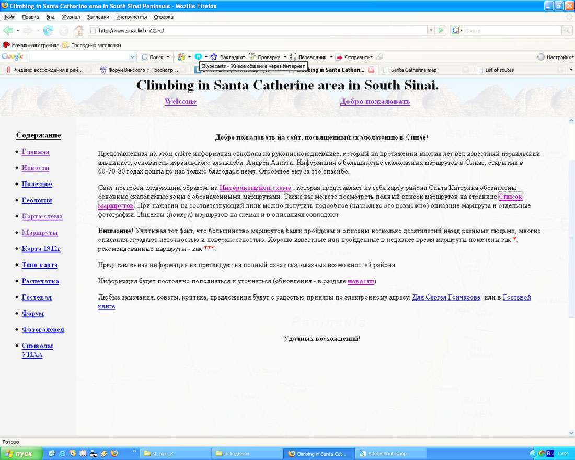Open the Карта 1912г sidebar link
The height and width of the screenshot is (460, 575).
[41, 249]
